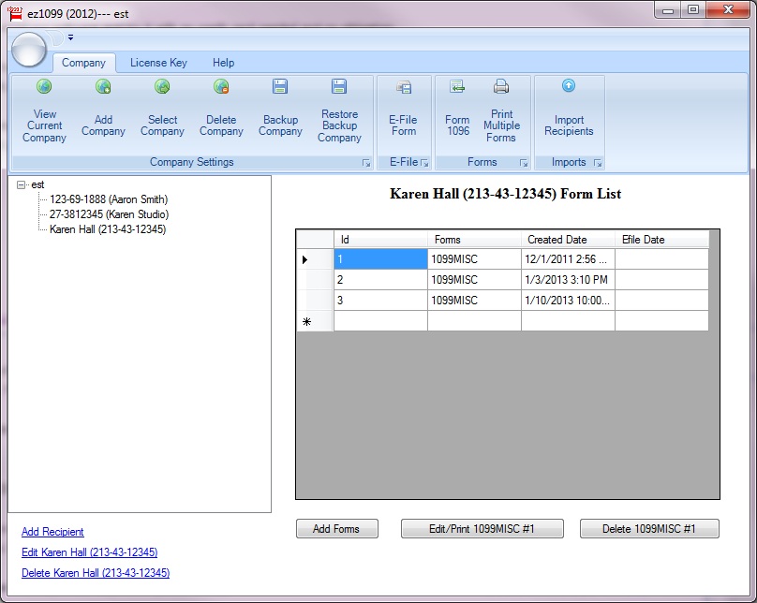Open the quick access toolbar dropdown arrow
This screenshot has height=603, width=757.
click(x=70, y=37)
